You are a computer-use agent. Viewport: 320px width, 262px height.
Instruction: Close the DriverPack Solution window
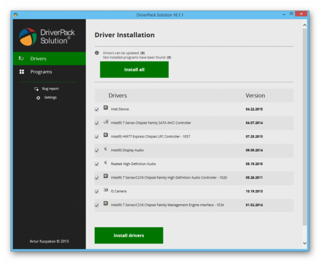coord(301,14)
